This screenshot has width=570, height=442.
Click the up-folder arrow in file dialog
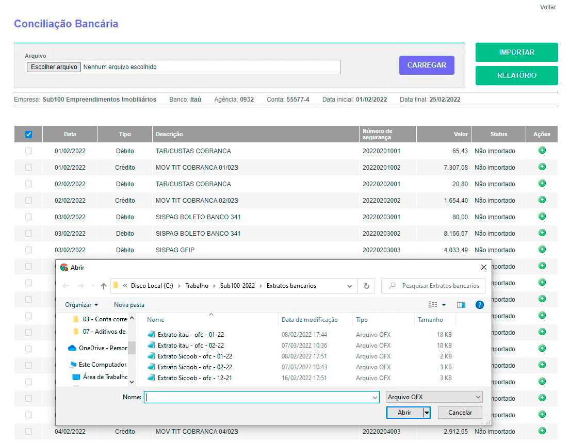[x=104, y=286]
